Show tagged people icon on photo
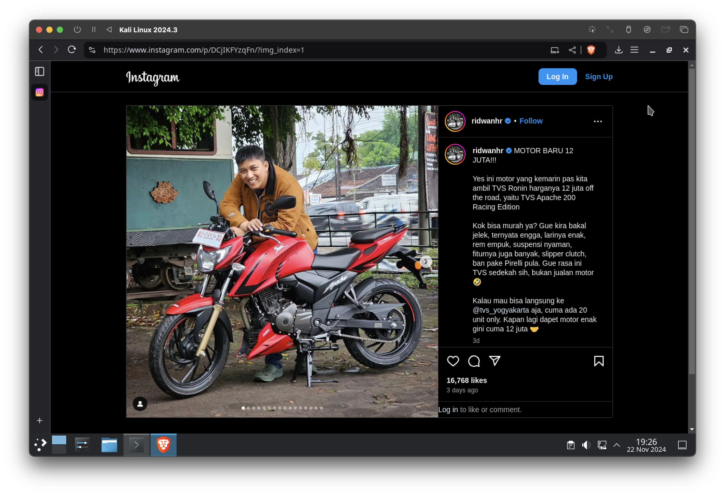 (x=140, y=404)
